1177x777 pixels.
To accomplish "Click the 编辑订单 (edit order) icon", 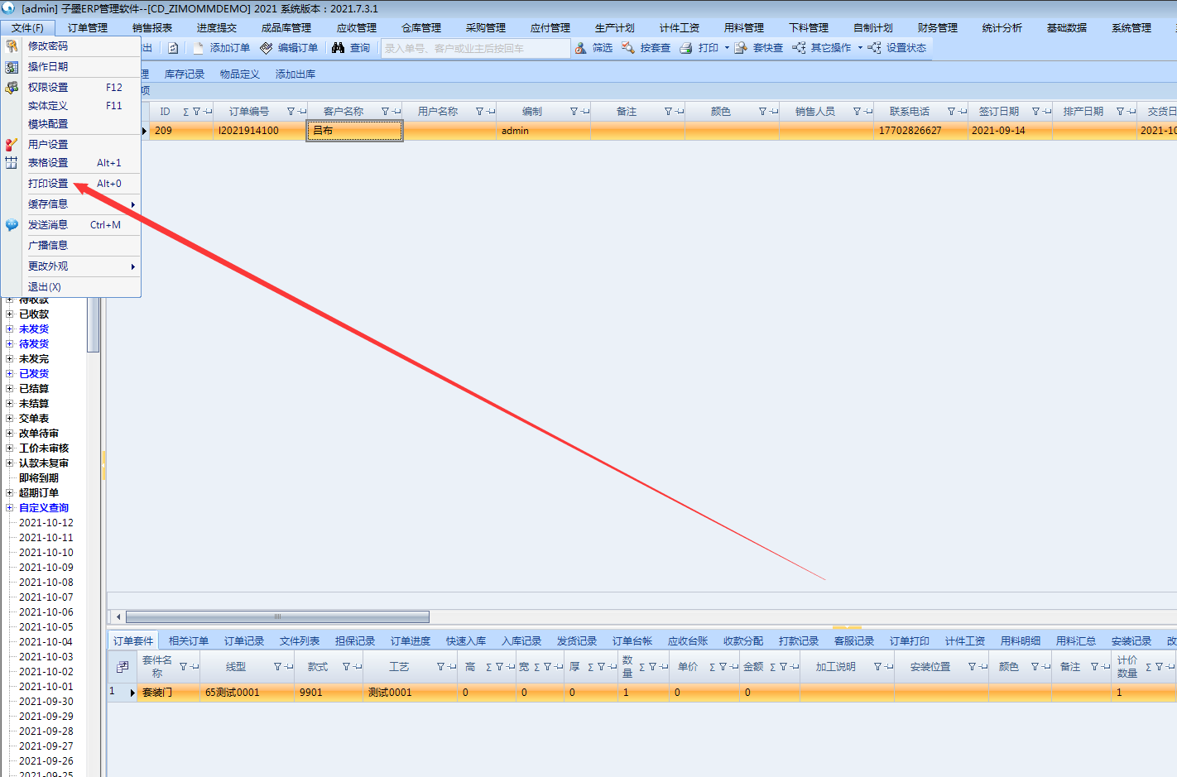I will click(x=267, y=48).
